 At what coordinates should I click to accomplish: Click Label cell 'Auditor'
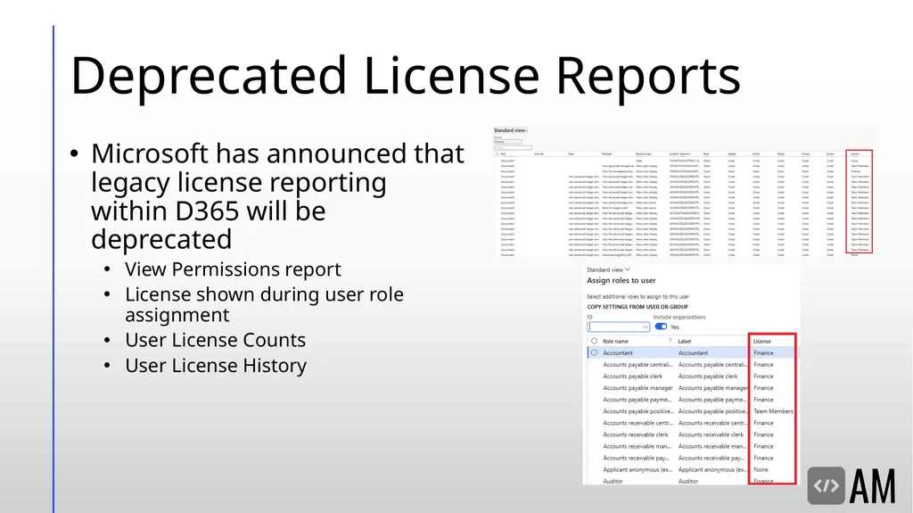(x=687, y=481)
